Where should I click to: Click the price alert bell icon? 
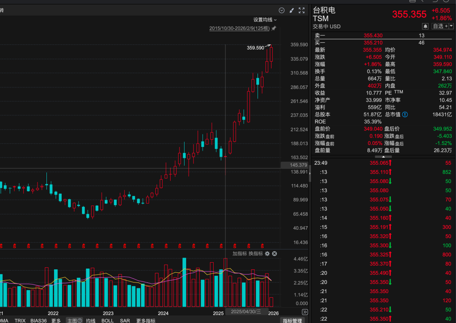point(425,26)
